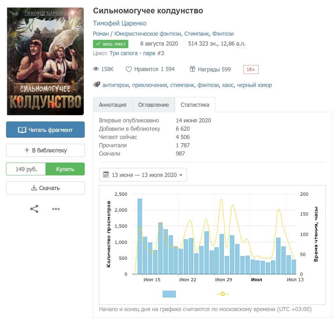
Task: Toggle the yellow reading time legend line
Action: [223, 294]
